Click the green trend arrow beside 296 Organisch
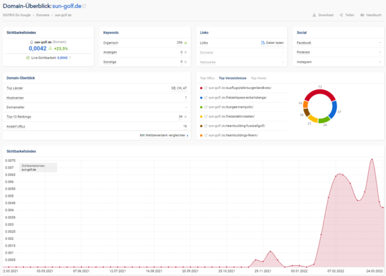 (185, 43)
